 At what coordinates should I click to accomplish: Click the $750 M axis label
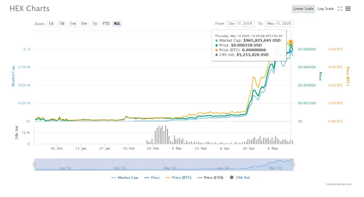24,67
